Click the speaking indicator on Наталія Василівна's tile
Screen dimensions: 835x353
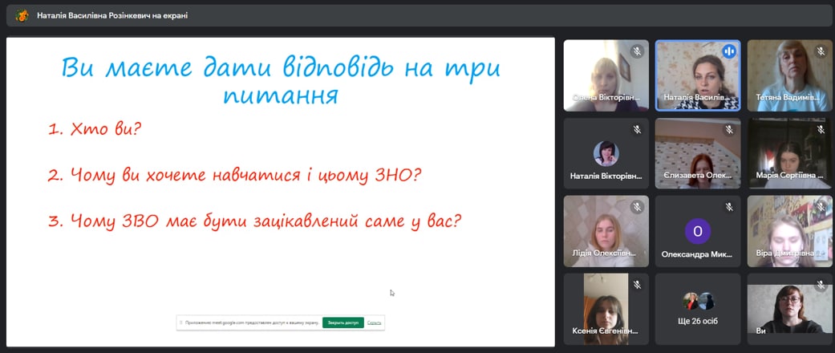coord(729,51)
